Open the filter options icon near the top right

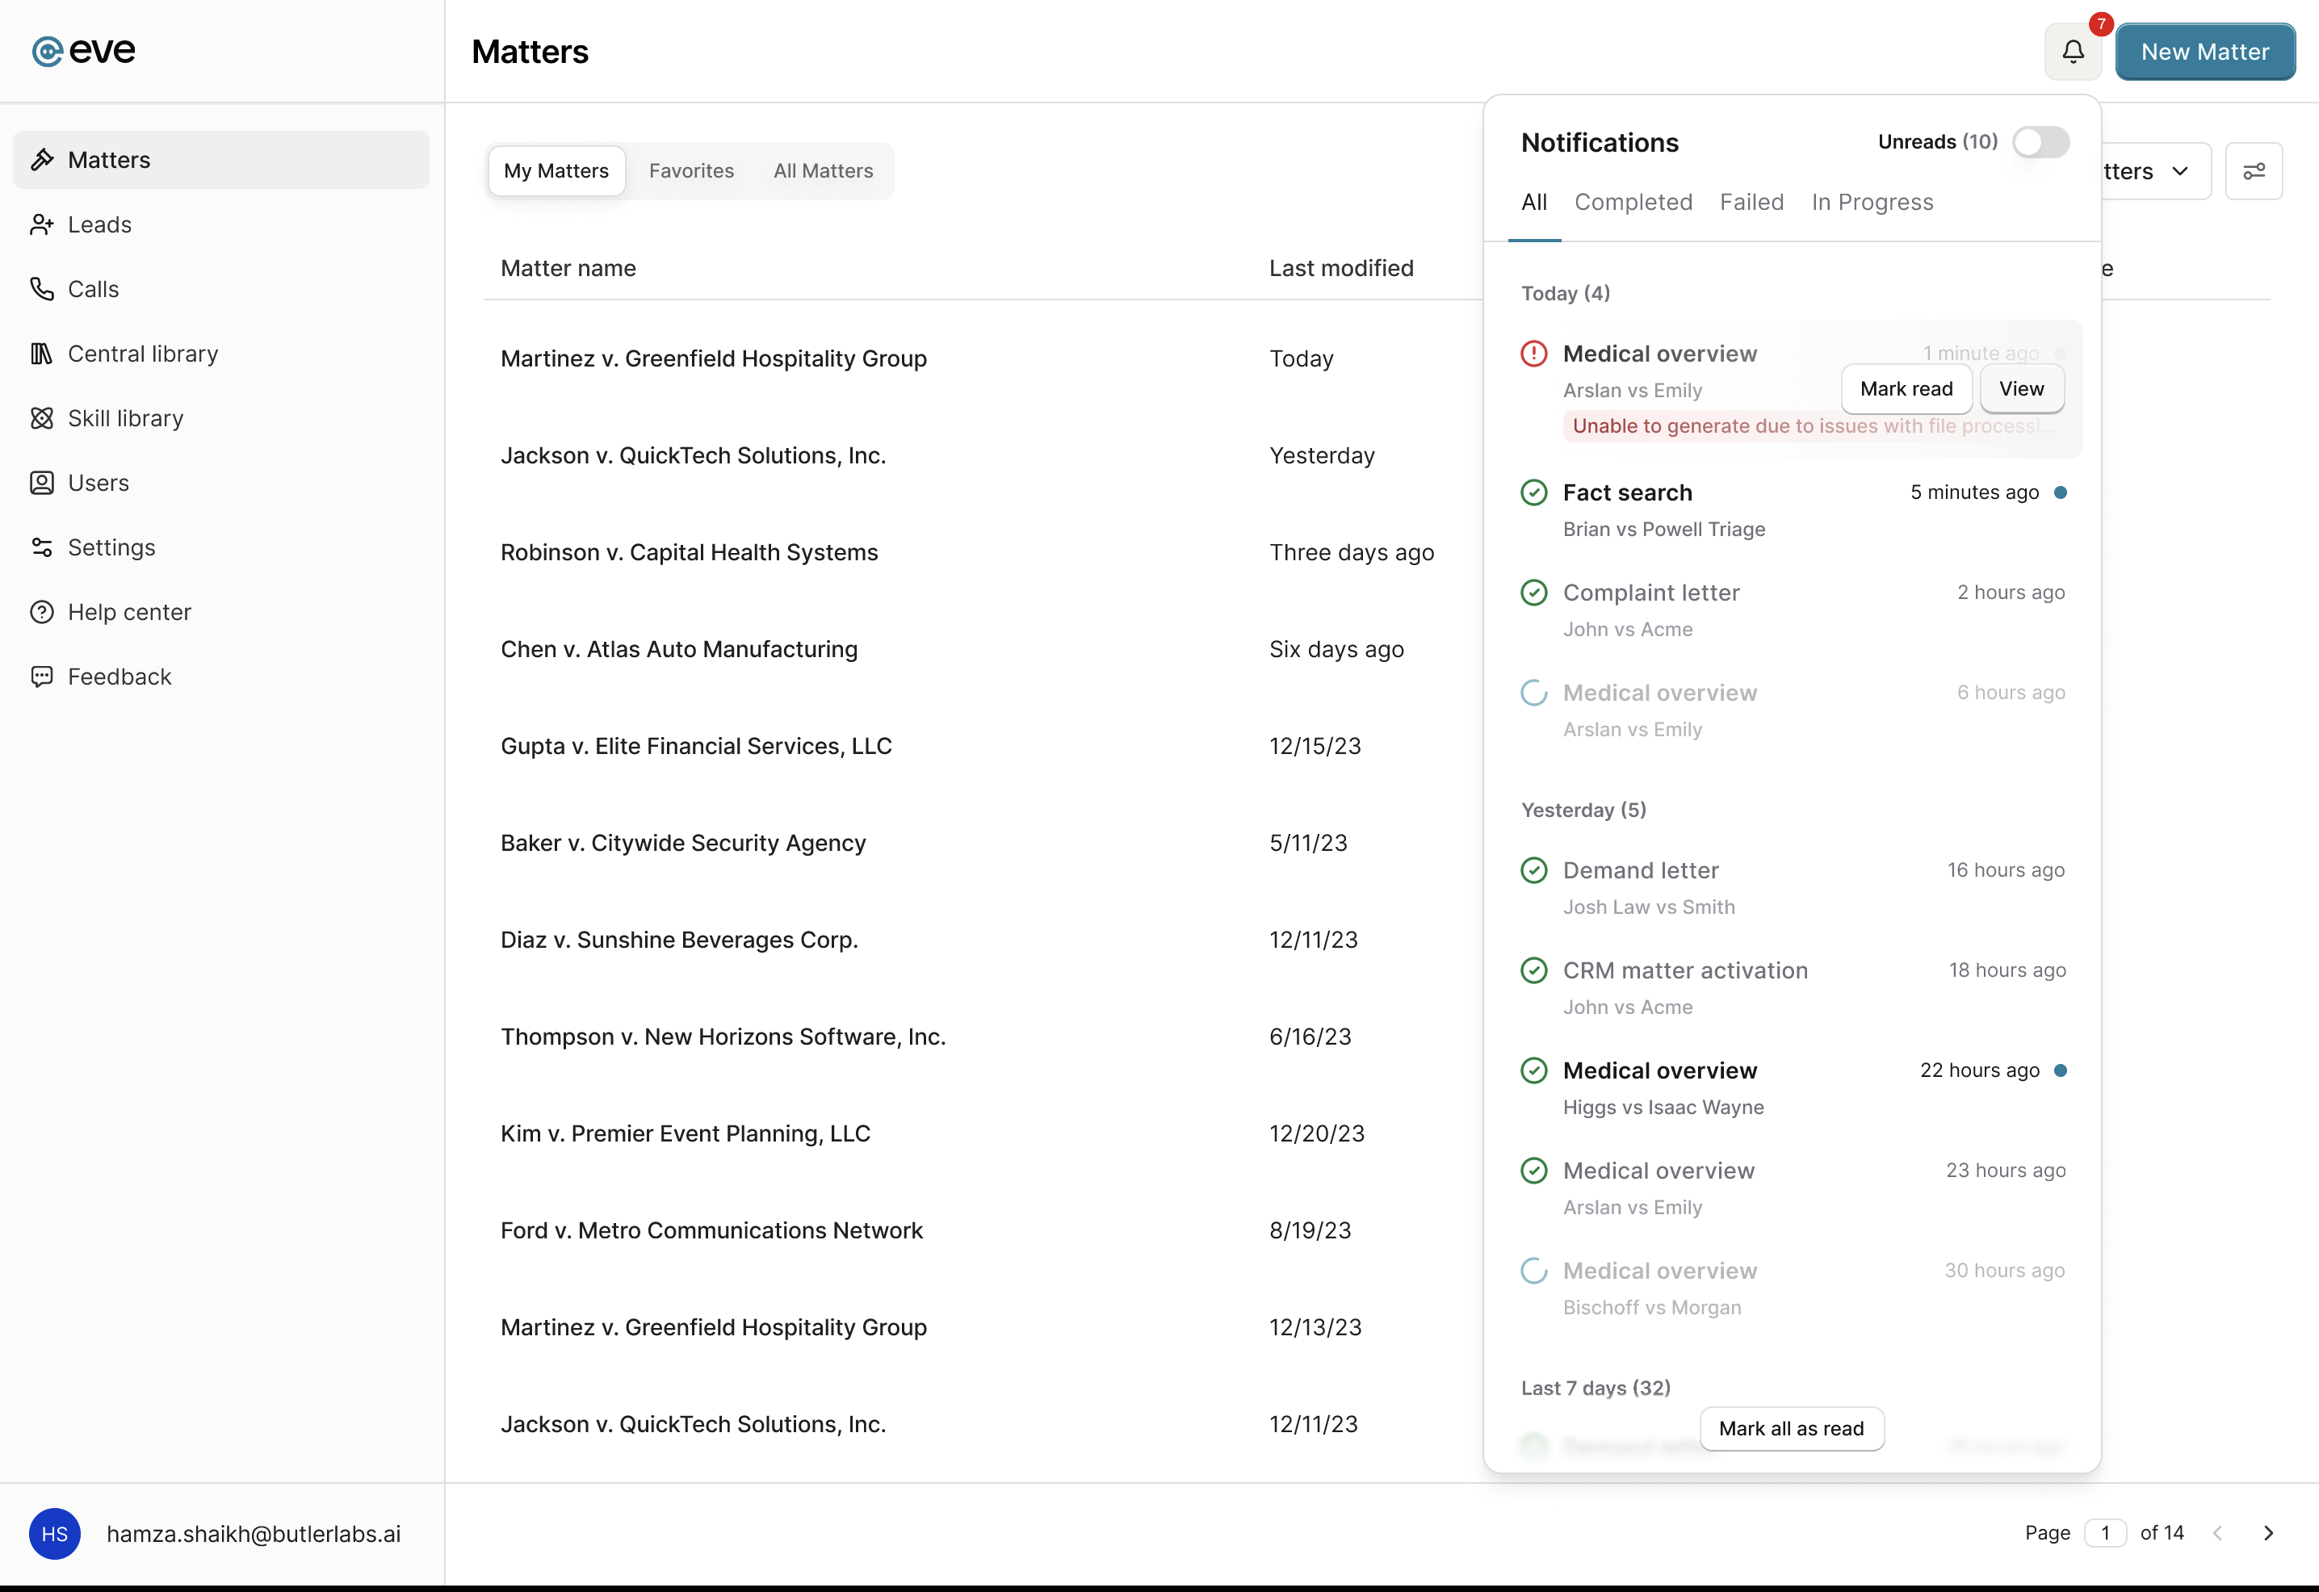click(2254, 172)
